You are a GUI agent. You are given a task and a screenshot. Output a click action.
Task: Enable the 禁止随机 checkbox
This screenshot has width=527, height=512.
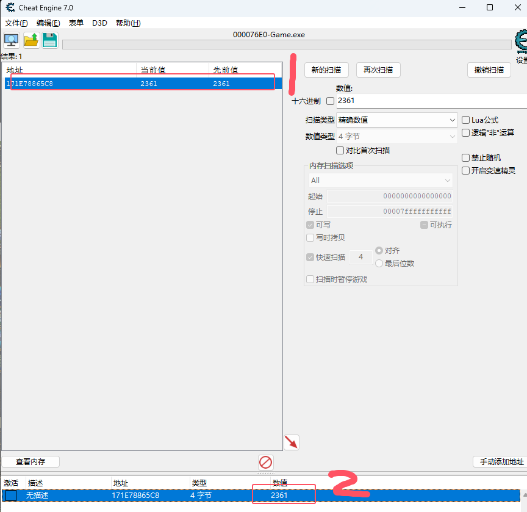pyautogui.click(x=465, y=157)
